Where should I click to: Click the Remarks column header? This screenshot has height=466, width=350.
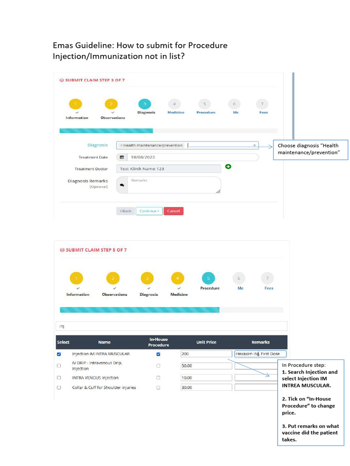260,342
